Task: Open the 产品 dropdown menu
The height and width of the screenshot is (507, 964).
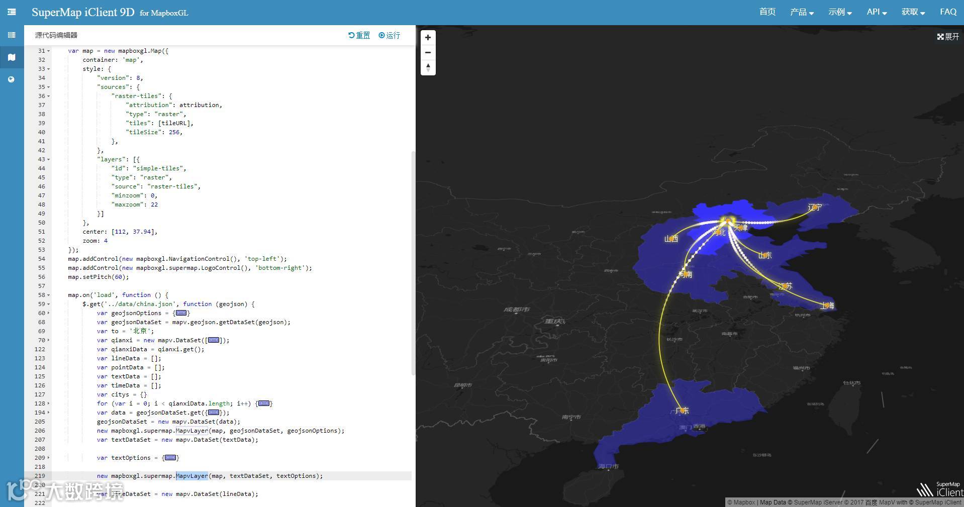Action: click(x=802, y=12)
